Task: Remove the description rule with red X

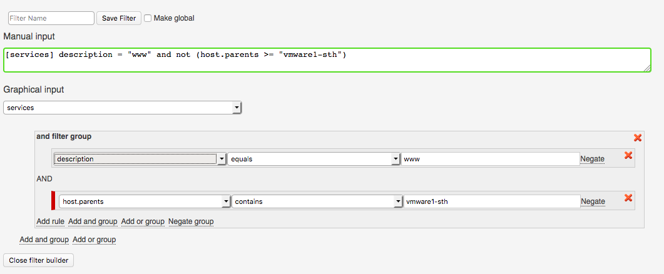Action: (628, 156)
